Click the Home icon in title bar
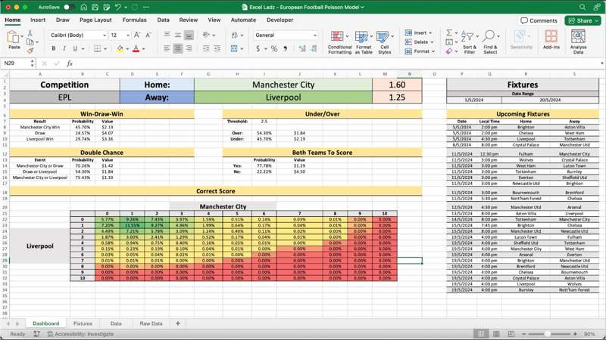Image resolution: width=606 pixels, height=340 pixels. 83,7
